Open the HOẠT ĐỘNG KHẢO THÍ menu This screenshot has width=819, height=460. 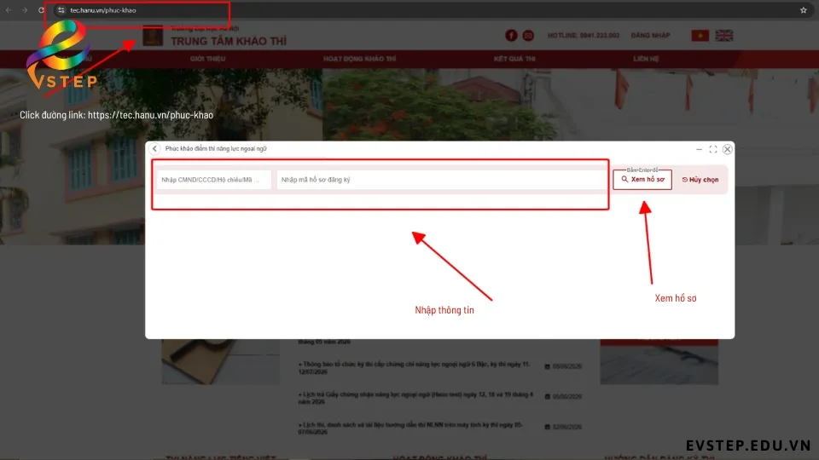[x=359, y=59]
